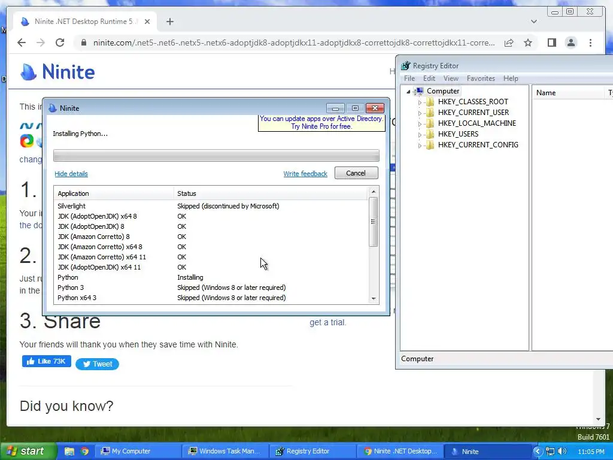Bookmark this page with the star icon
The image size is (613, 460).
[x=528, y=43]
